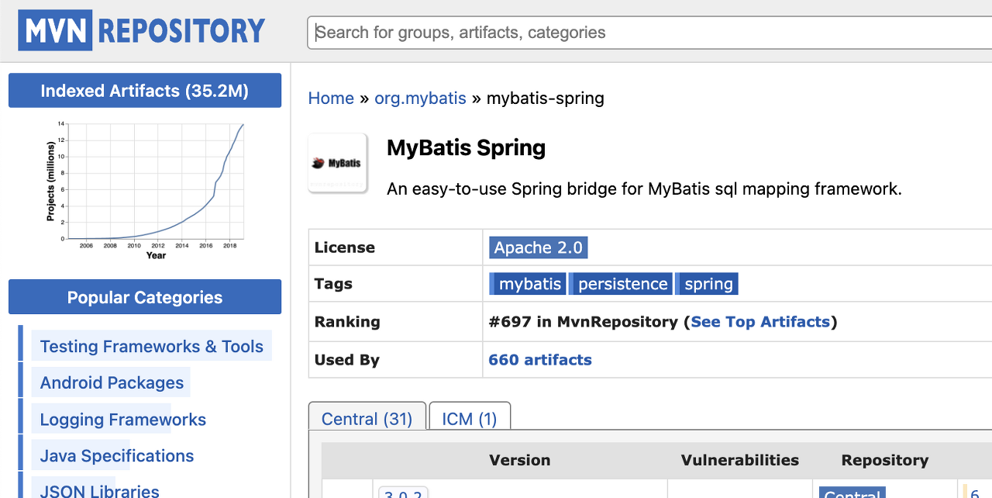
Task: Open the Android Packages category
Action: click(112, 382)
